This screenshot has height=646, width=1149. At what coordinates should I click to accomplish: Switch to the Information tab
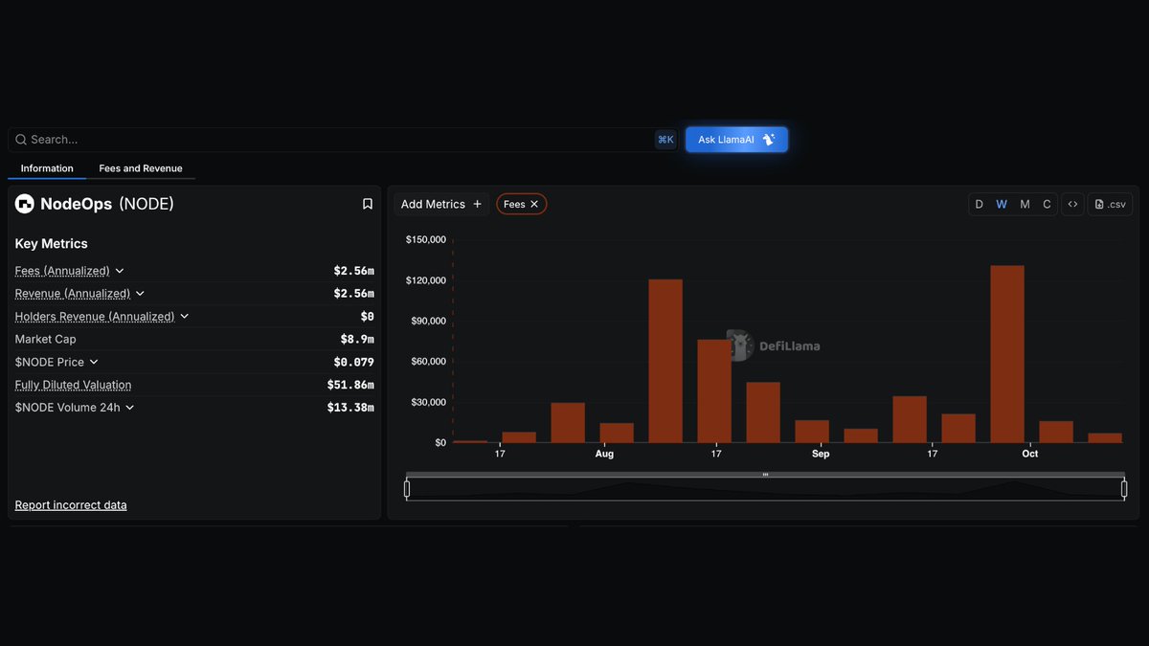(47, 168)
